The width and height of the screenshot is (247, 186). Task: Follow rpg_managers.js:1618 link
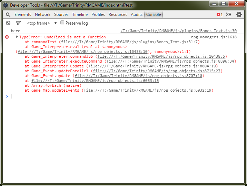[x=214, y=37]
